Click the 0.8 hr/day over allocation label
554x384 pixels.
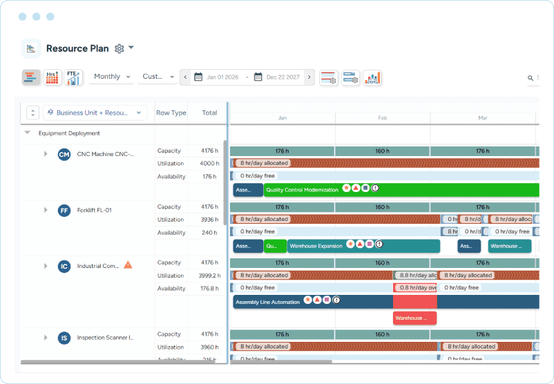coord(417,287)
